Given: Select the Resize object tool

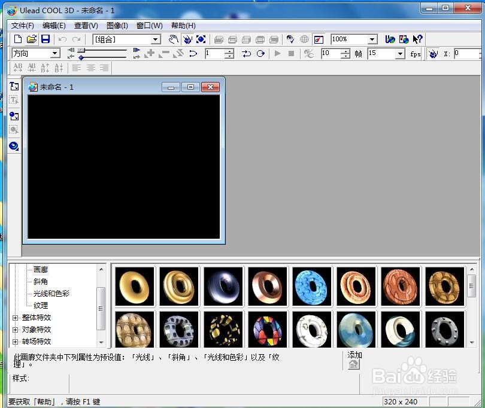Looking at the screenshot, I should coord(201,39).
